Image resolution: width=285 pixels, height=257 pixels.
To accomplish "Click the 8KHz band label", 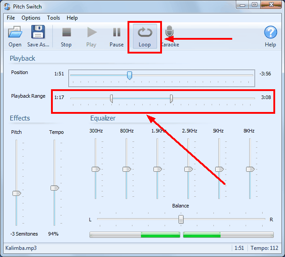I will [x=249, y=131].
